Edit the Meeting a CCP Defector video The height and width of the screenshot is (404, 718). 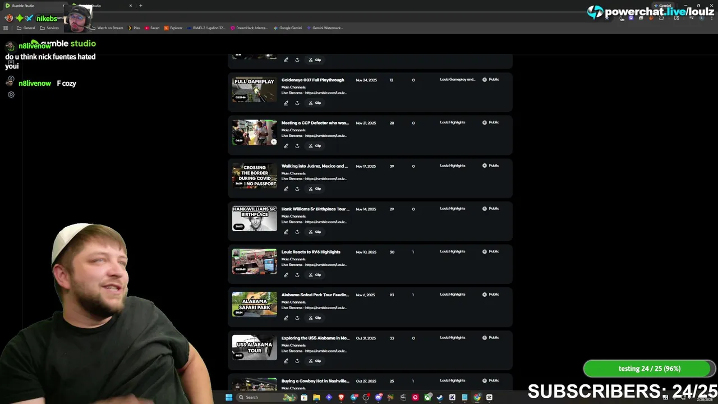(286, 146)
